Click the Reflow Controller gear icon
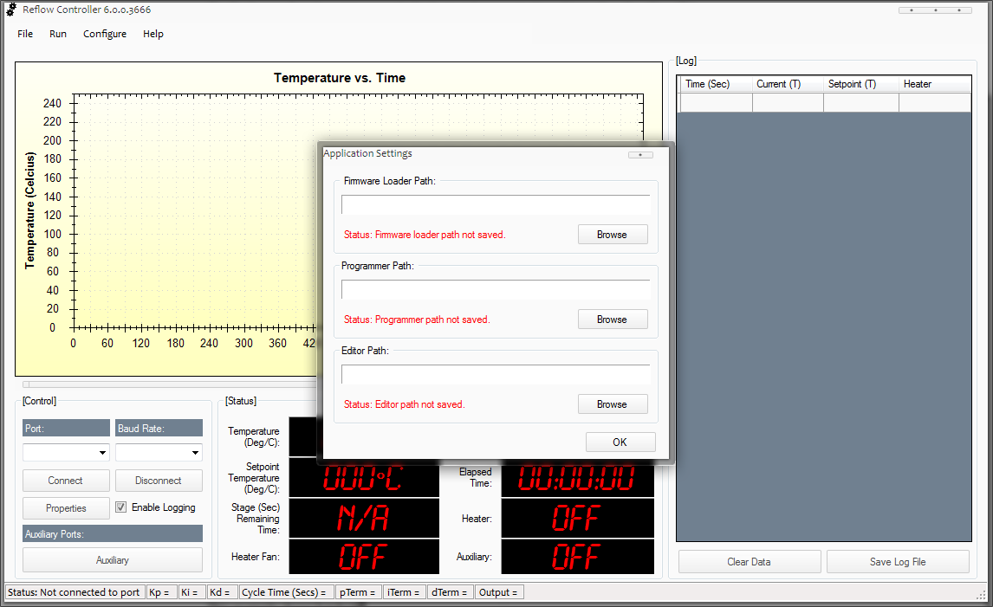 pos(11,10)
